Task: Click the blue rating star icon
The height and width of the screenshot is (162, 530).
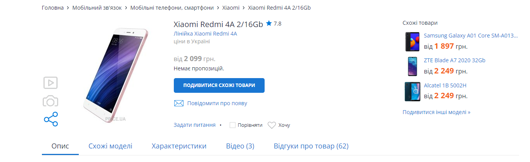Action: [x=269, y=24]
